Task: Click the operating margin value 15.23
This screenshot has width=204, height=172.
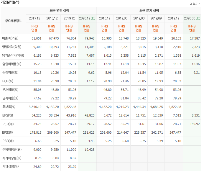Action: point(37,64)
